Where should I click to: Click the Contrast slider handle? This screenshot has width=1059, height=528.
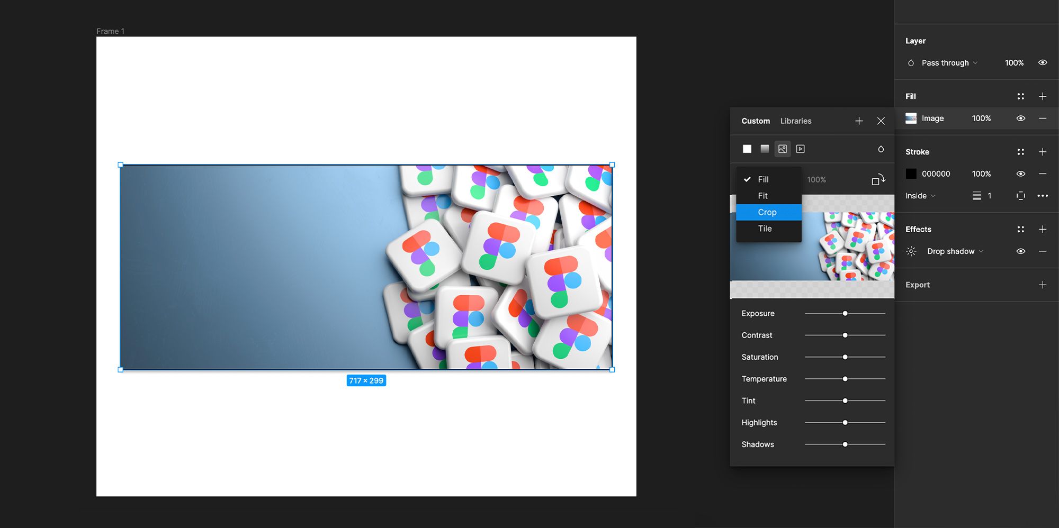pos(845,335)
